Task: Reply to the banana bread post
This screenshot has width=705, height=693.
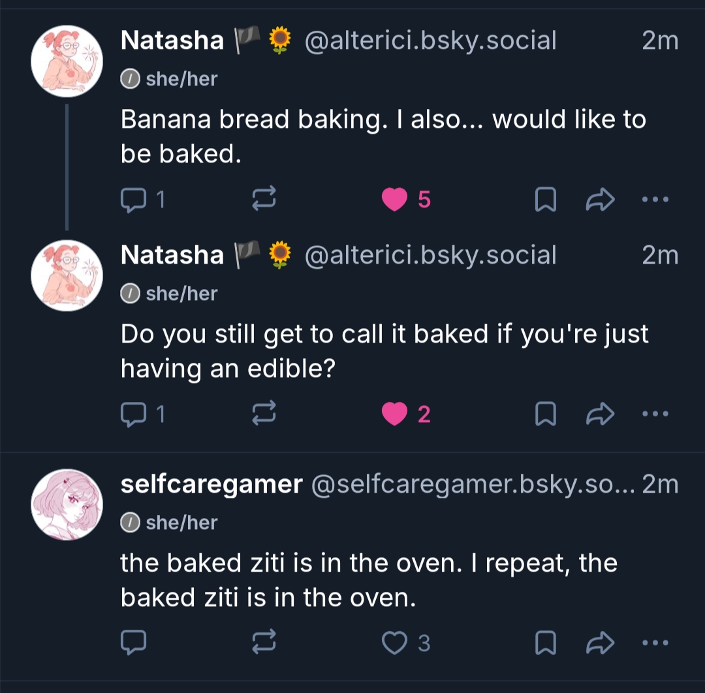Action: coord(134,200)
